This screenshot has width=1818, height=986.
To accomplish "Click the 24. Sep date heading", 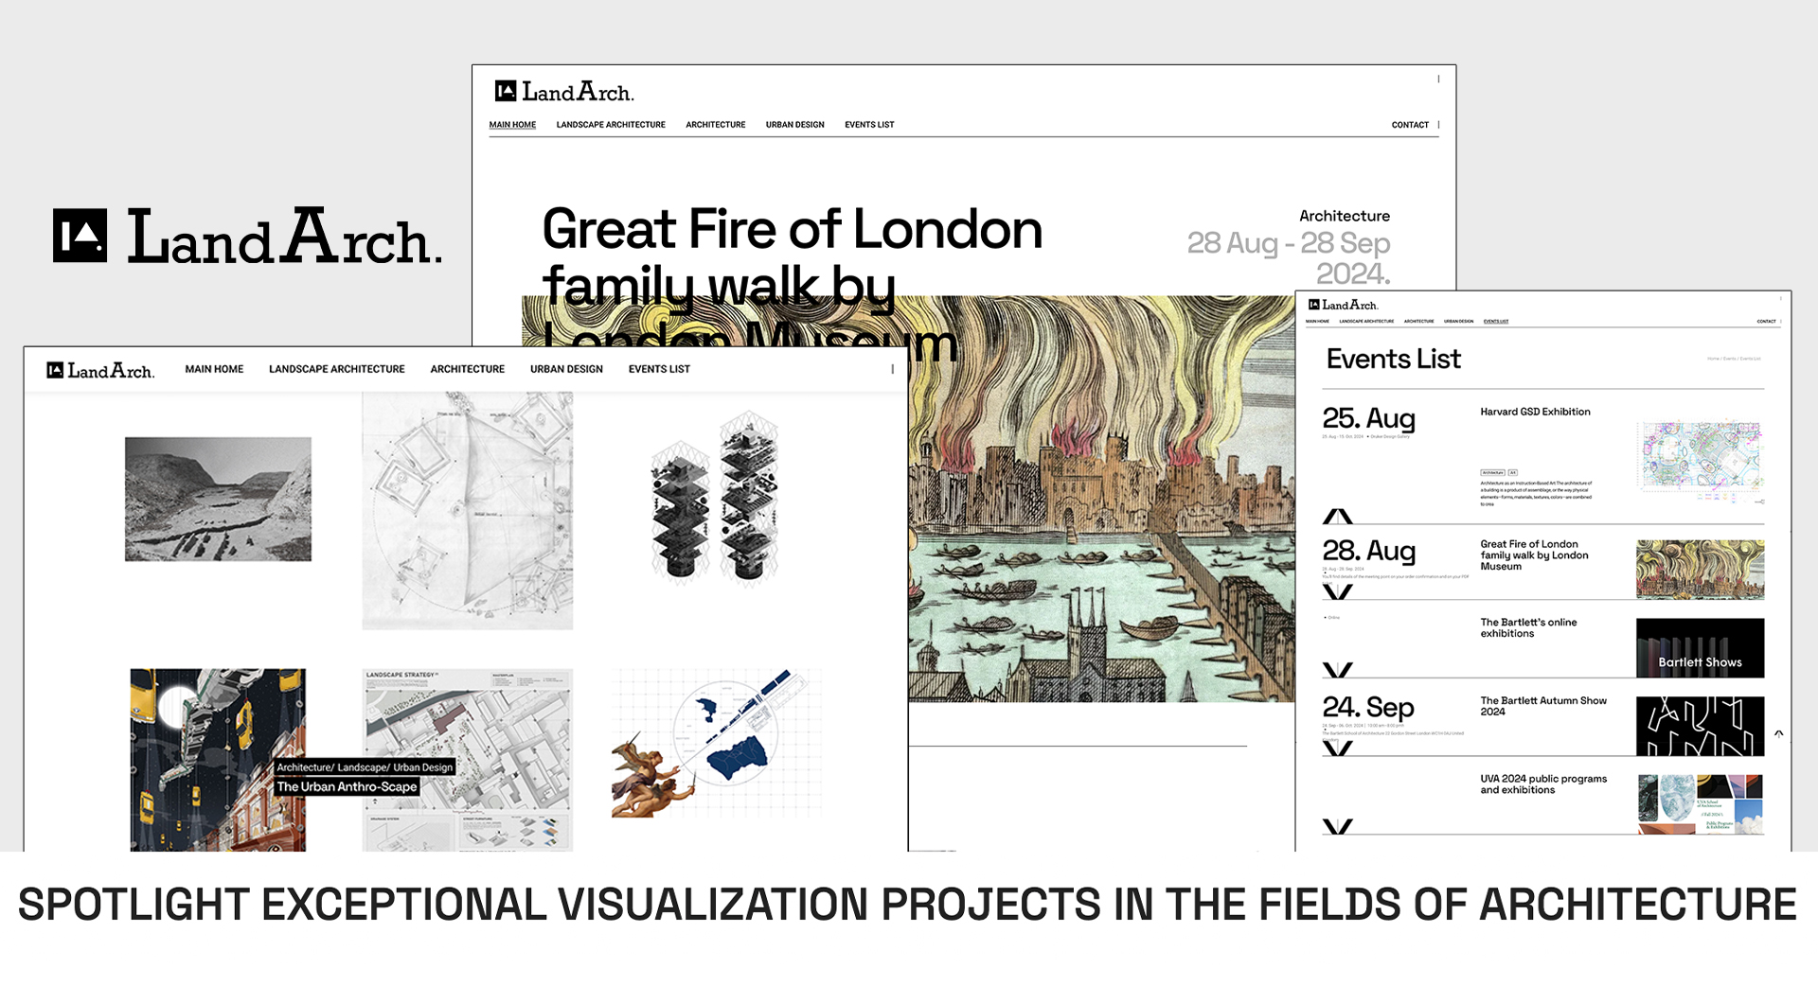I will (x=1368, y=707).
